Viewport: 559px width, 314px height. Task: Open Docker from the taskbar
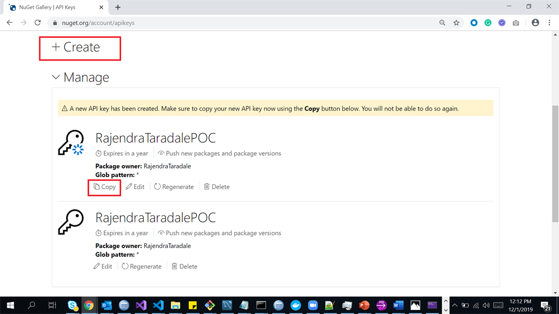295,305
